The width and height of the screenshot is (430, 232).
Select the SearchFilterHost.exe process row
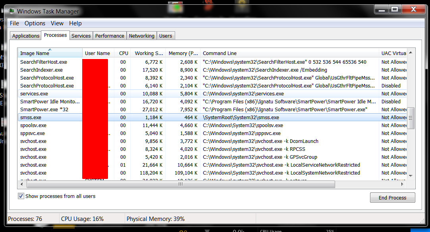click(x=212, y=62)
